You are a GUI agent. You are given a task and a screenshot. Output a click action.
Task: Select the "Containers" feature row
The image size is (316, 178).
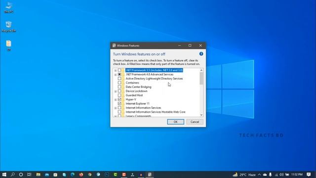click(132, 83)
